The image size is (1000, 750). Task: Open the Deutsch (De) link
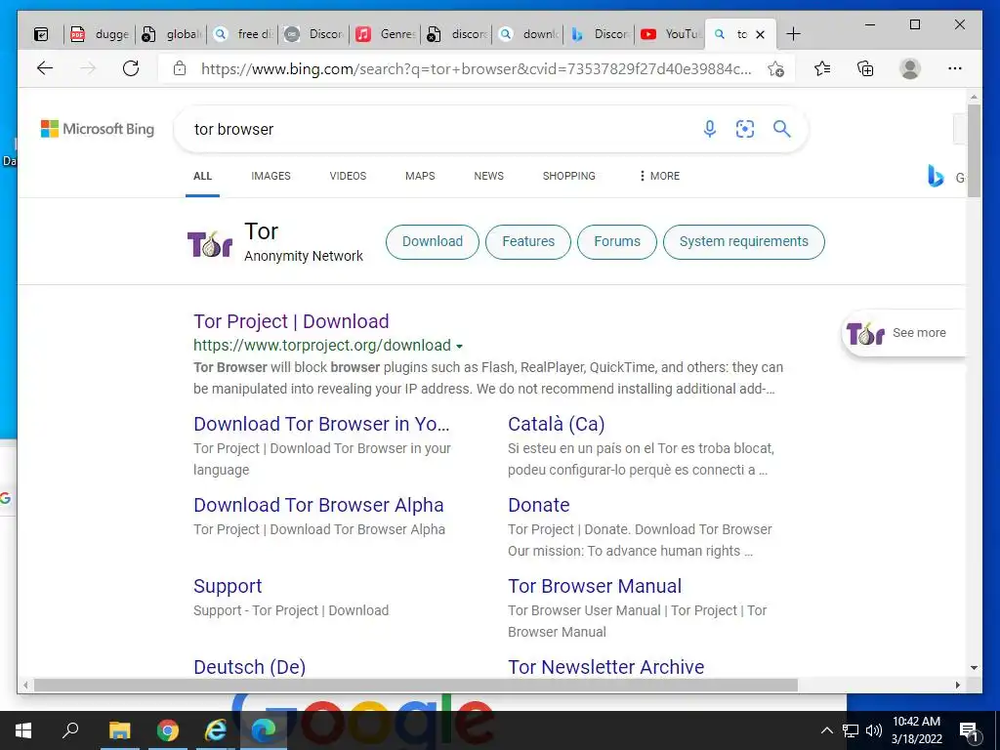click(x=250, y=667)
